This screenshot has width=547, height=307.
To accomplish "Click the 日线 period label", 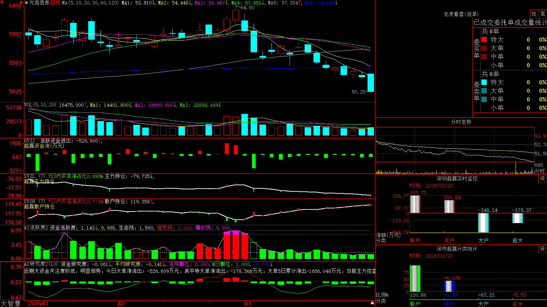I will tap(55, 3).
